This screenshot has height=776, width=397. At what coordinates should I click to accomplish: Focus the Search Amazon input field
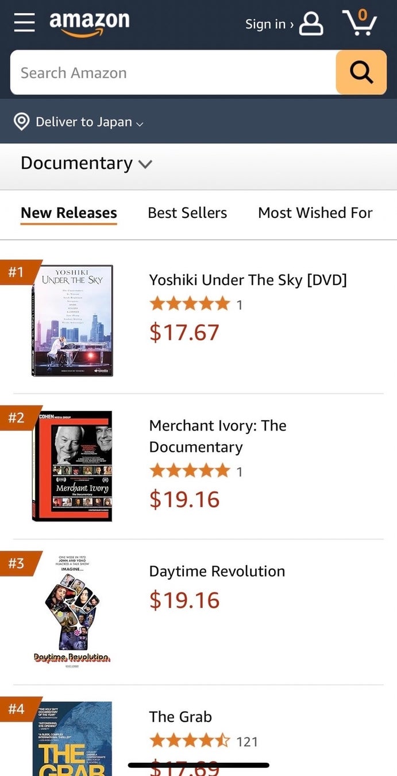tap(172, 73)
